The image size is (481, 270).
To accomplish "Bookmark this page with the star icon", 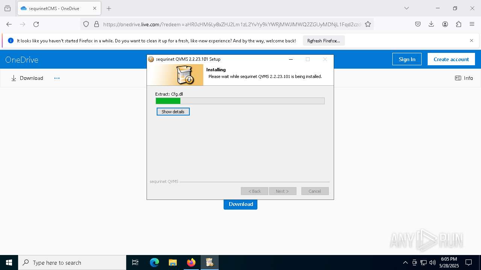I will click(x=368, y=24).
